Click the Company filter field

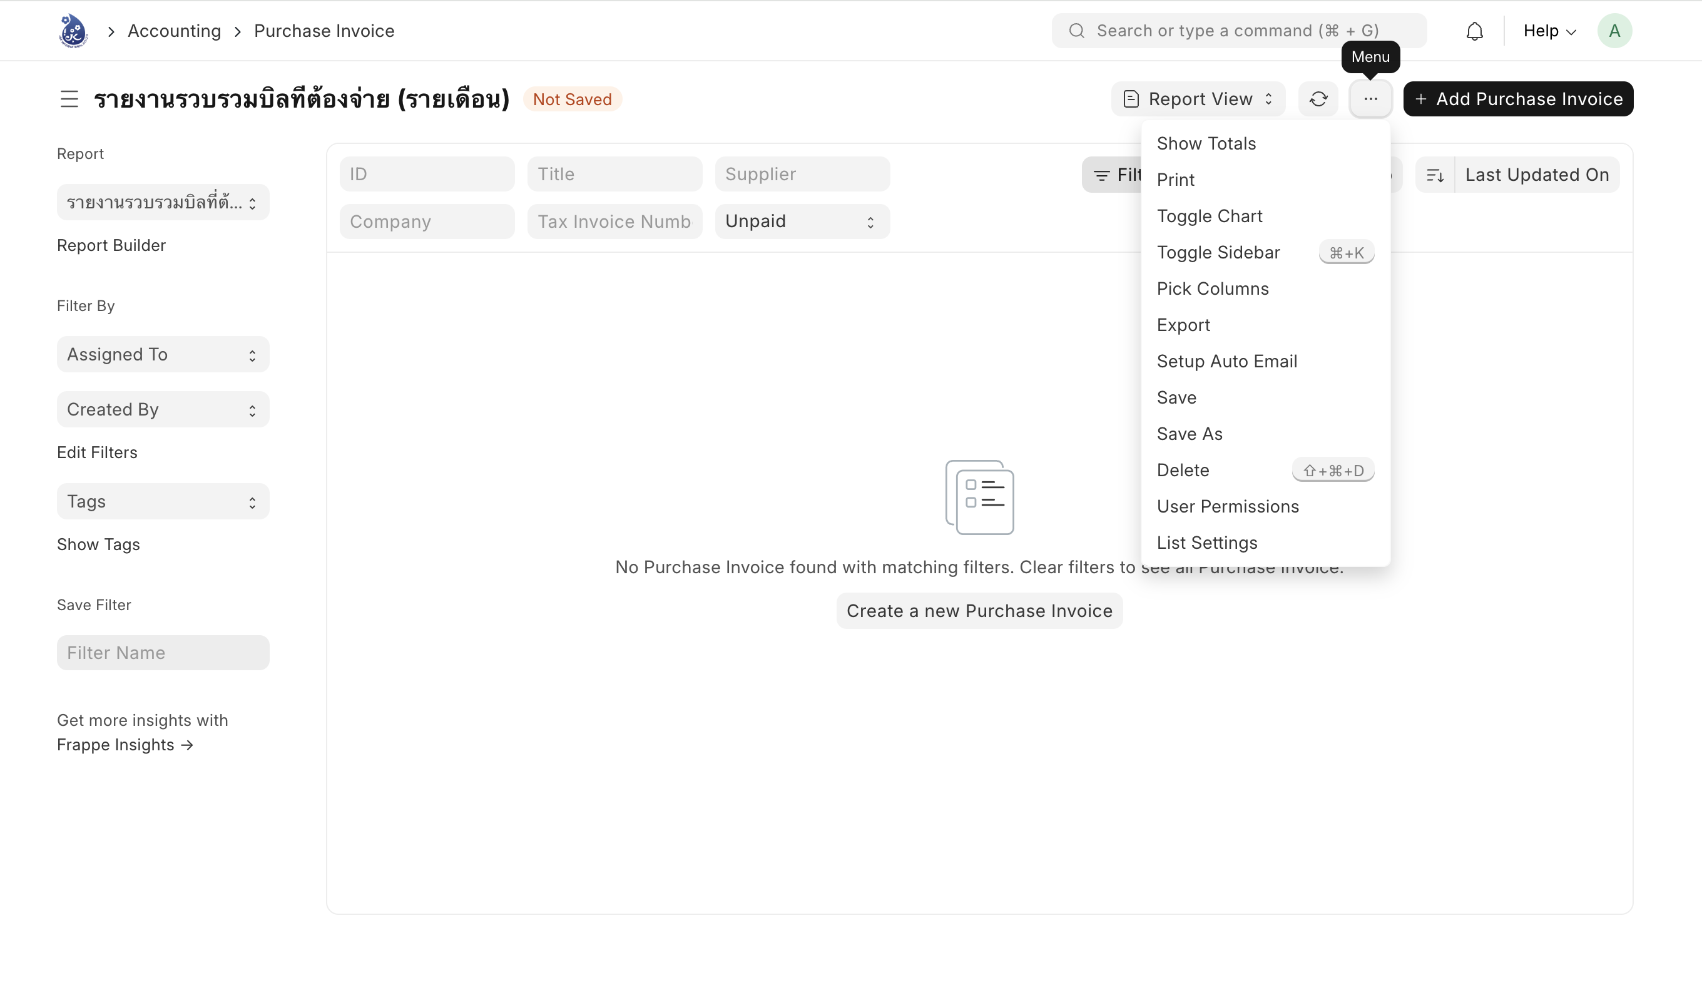427,222
